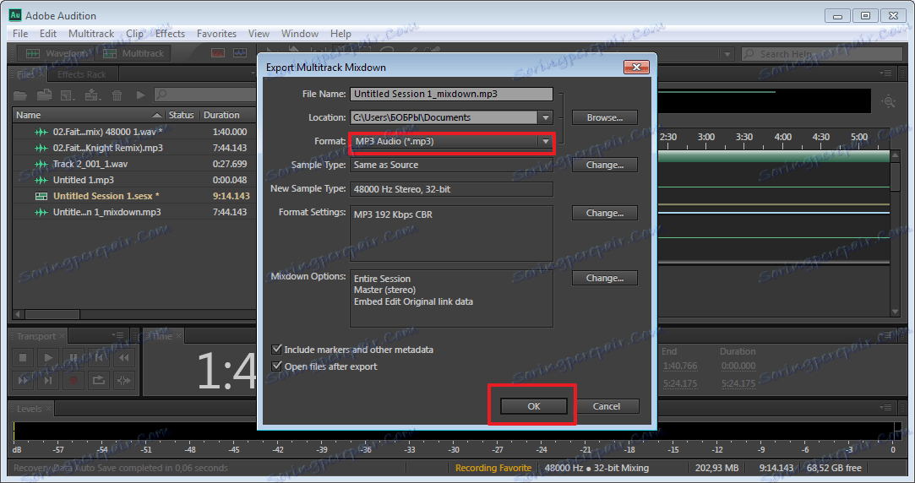
Task: Open the Favorites menu
Action: [216, 34]
